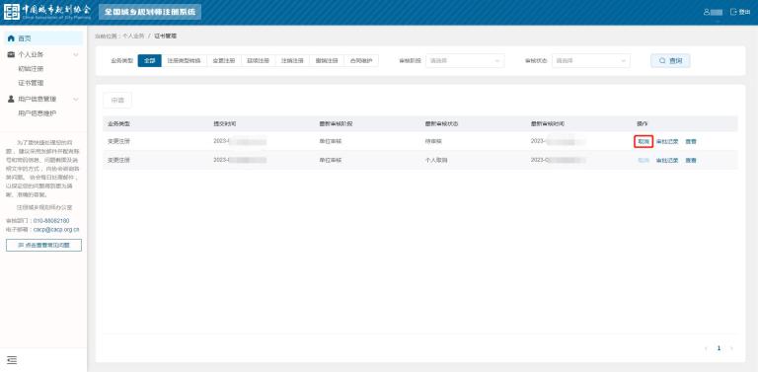Screen dimensions: 758x372
Task: Open 用户信息维护 in the sidebar
Action: coord(38,113)
